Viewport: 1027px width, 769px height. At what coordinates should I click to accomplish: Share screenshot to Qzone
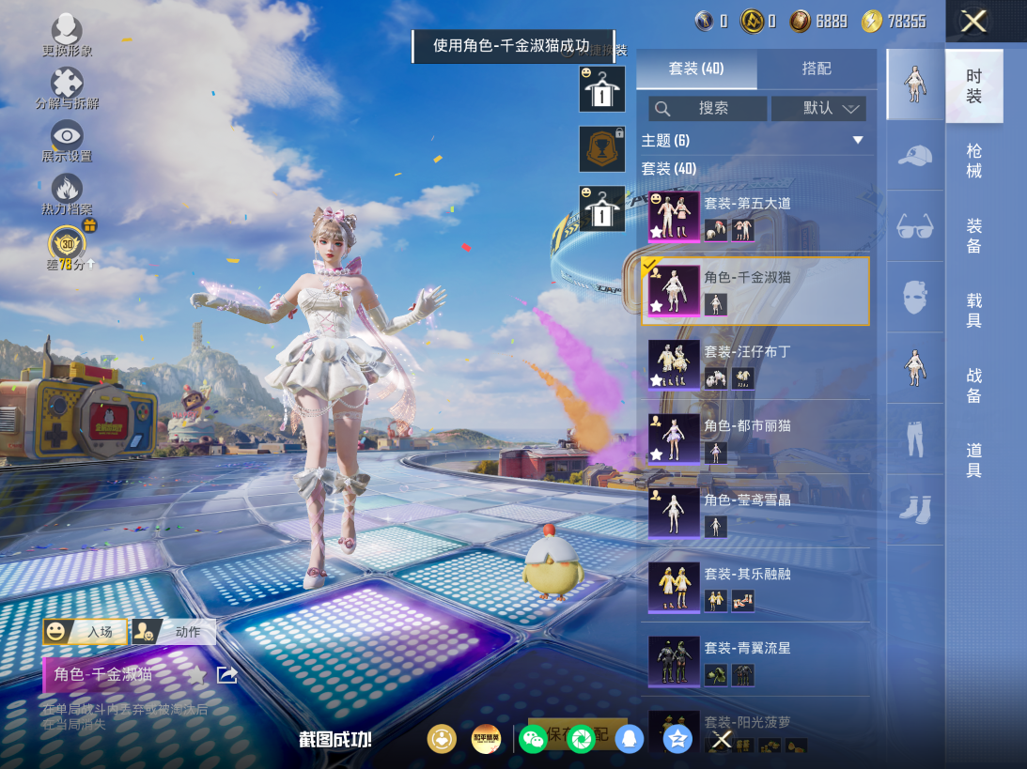(677, 740)
